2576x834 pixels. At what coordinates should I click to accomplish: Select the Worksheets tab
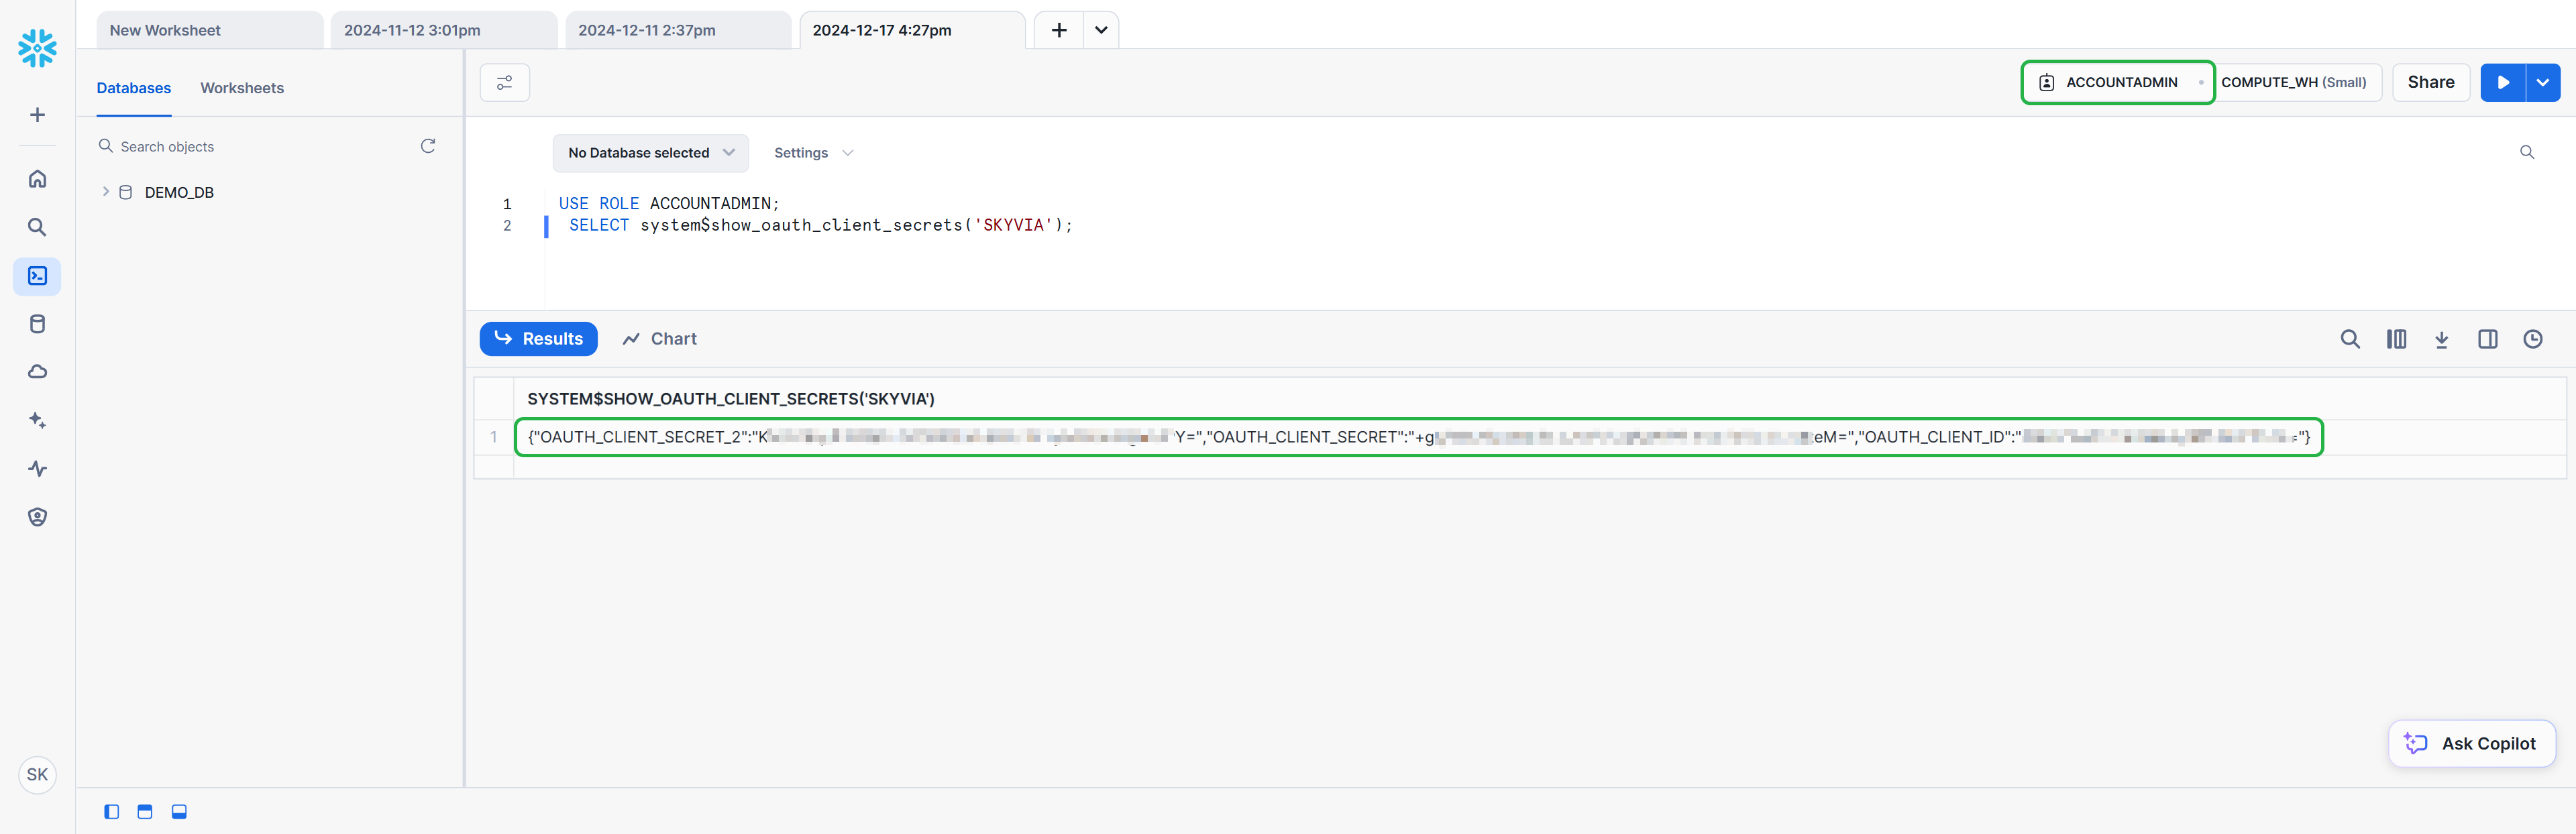point(242,88)
